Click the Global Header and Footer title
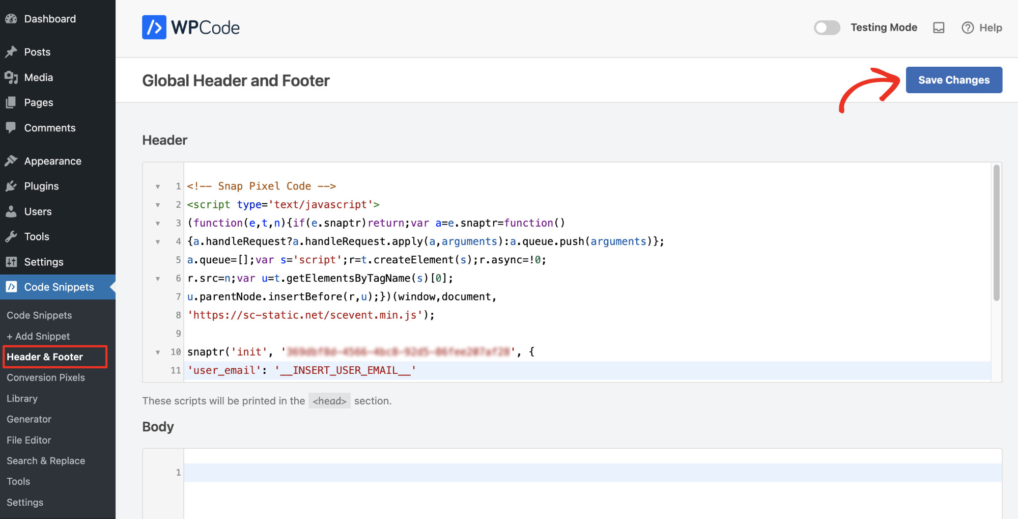 tap(236, 80)
